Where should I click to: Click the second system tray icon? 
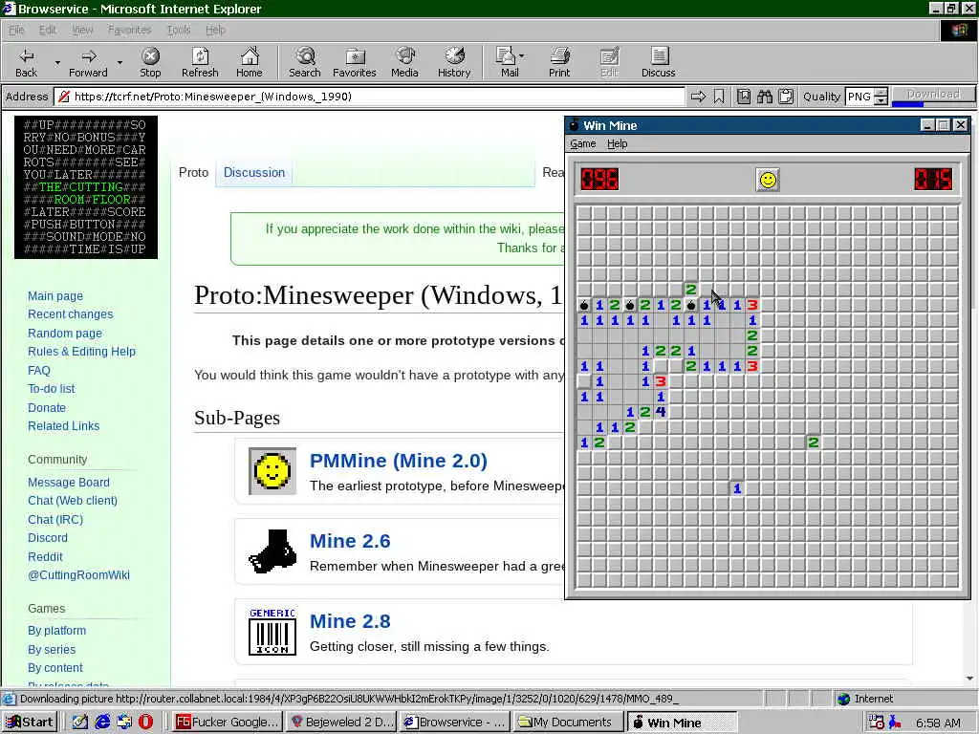coord(895,723)
